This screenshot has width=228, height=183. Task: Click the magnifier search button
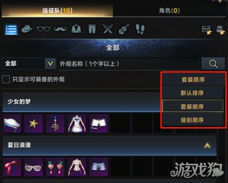213,64
